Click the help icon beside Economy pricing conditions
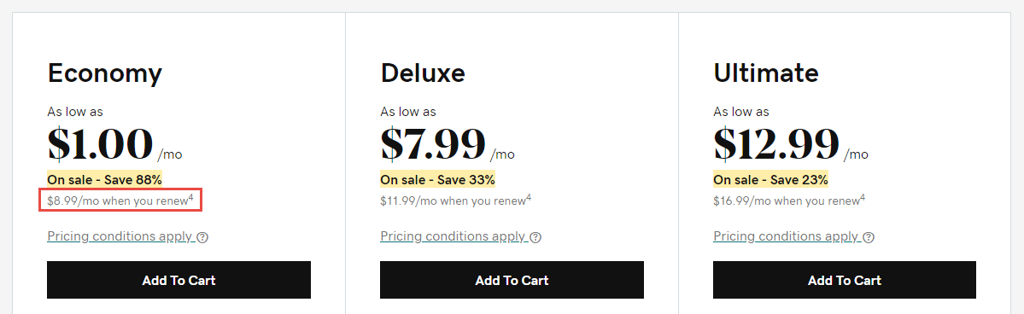Image resolution: width=1024 pixels, height=314 pixels. [x=202, y=237]
